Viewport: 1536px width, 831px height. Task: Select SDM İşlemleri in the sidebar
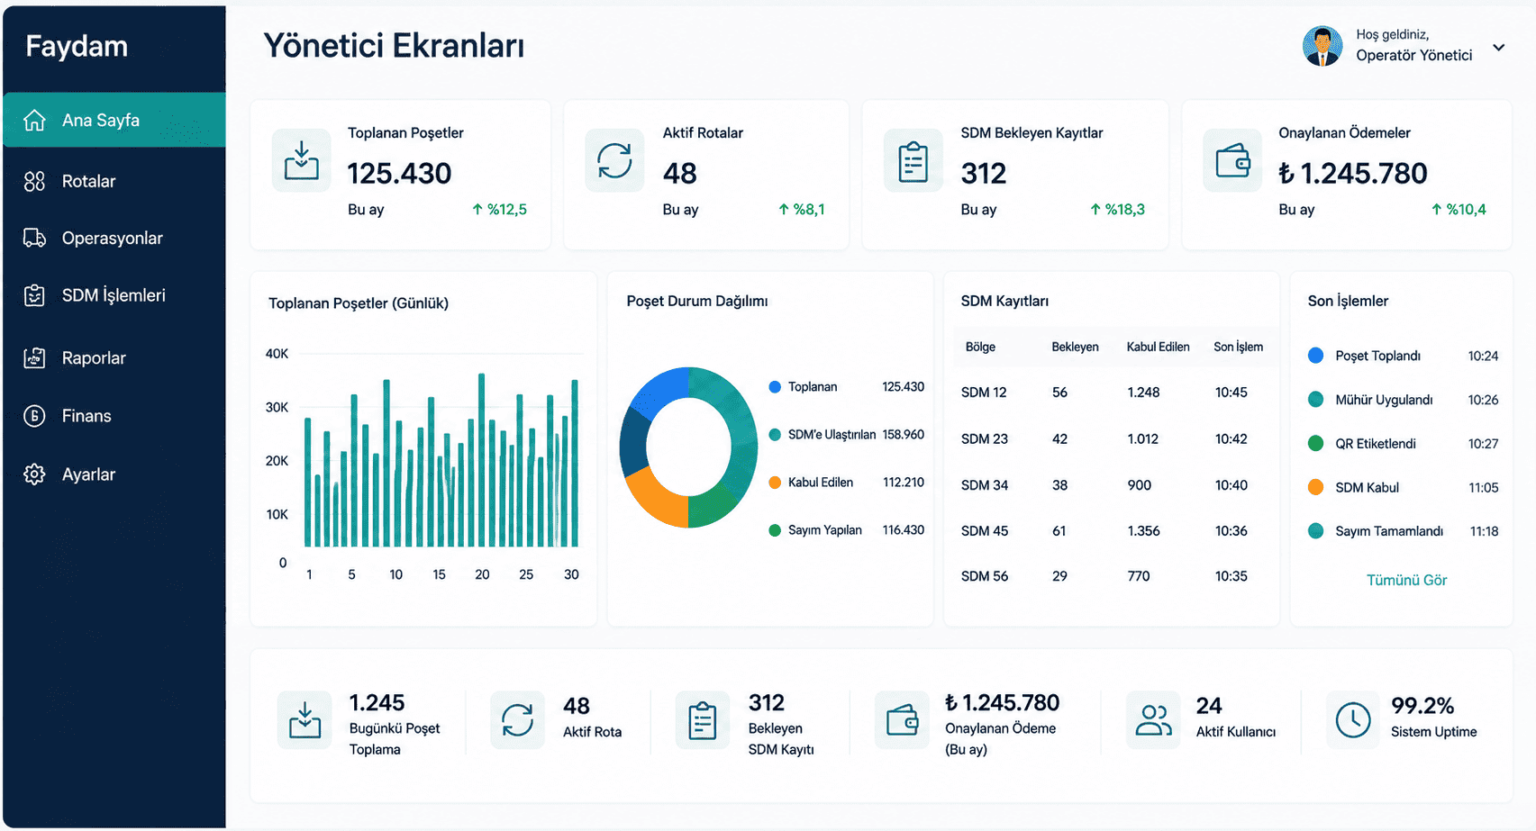tap(114, 295)
